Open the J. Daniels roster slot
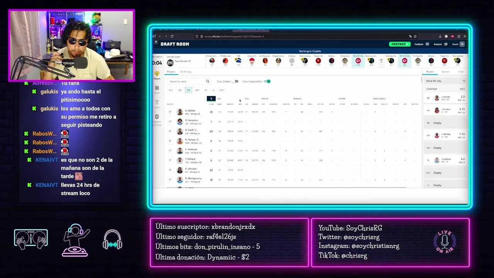 445,98
